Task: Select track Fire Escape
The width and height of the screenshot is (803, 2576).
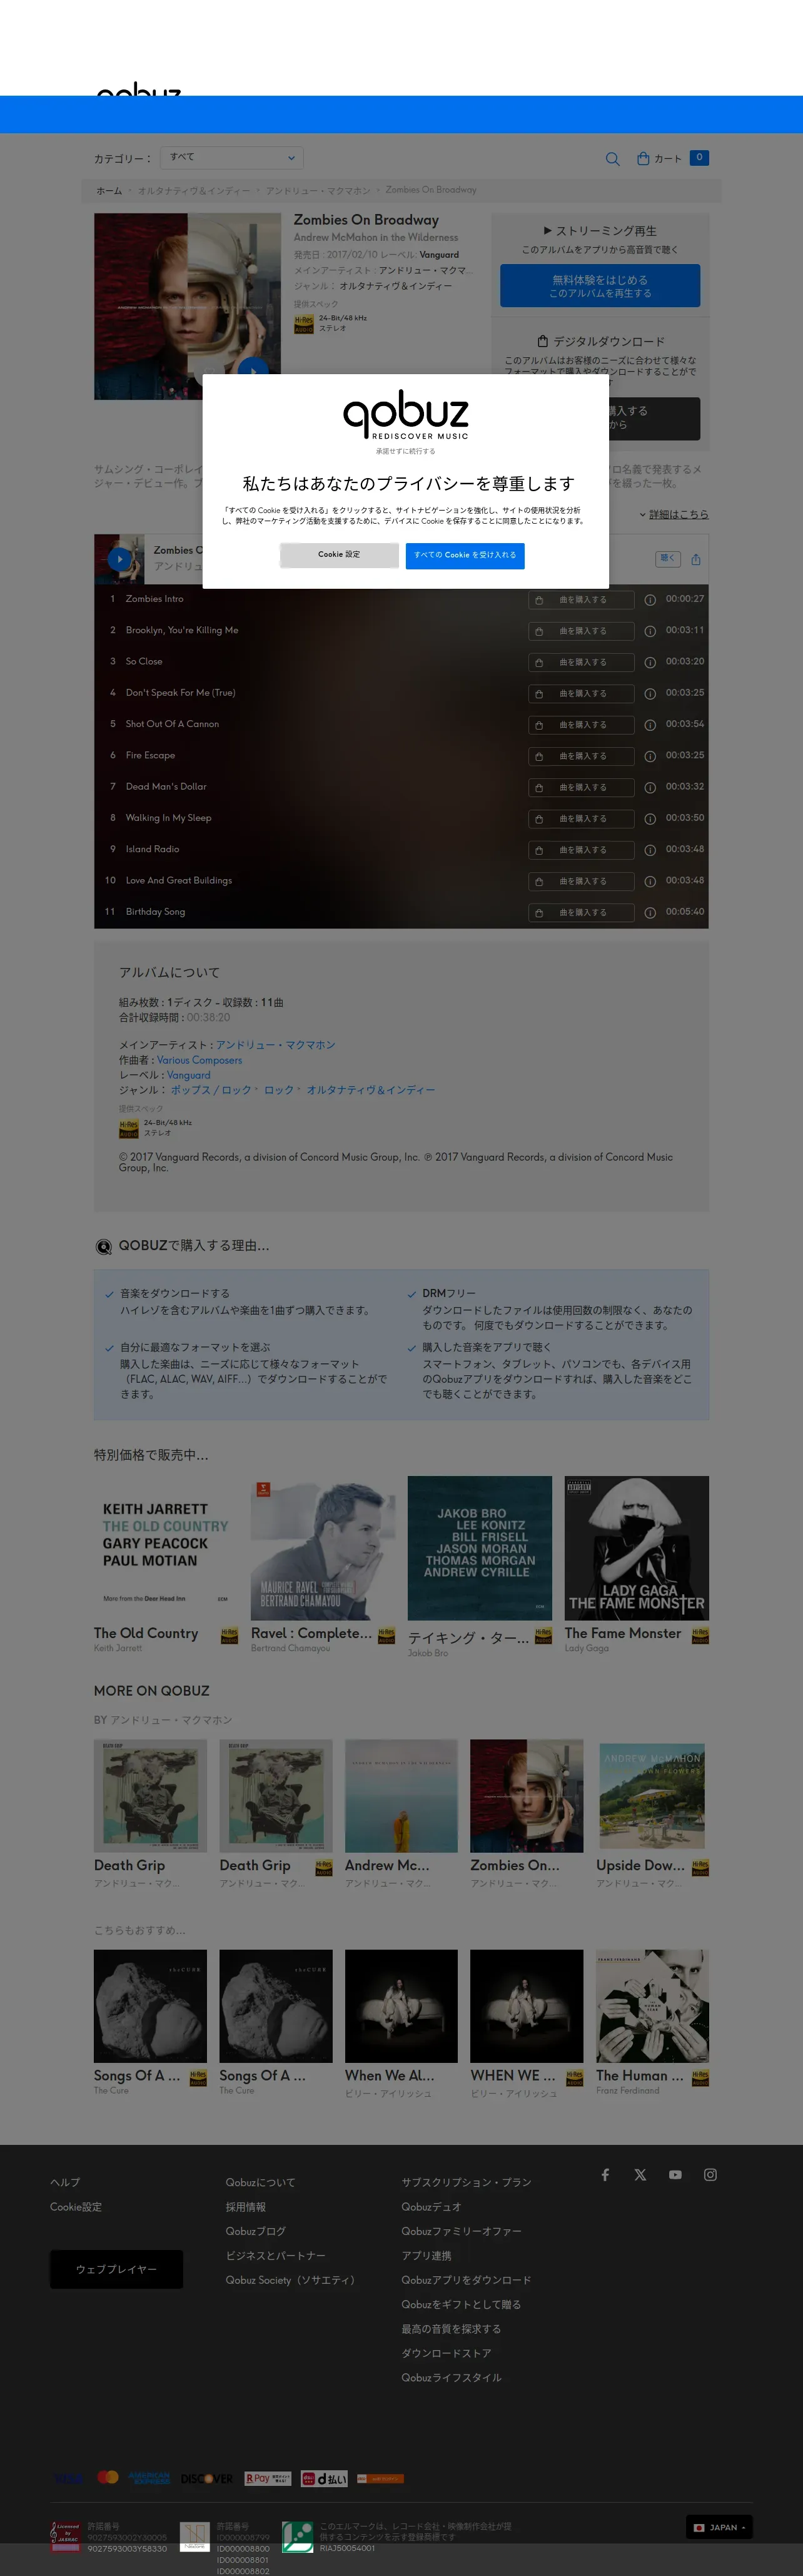Action: pos(150,756)
